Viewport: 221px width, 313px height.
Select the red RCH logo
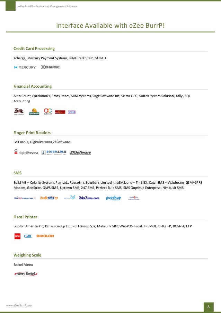pos(17,236)
